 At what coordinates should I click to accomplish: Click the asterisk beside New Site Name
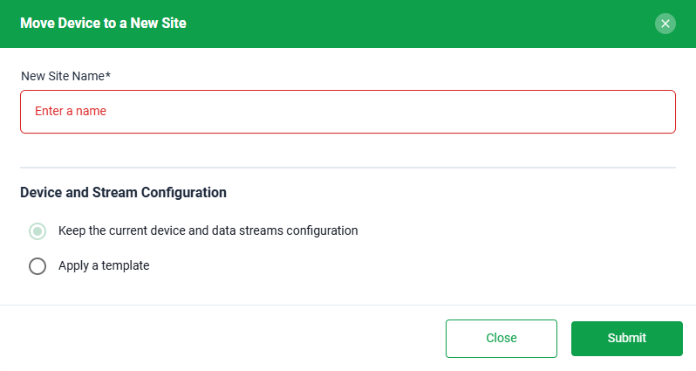click(x=108, y=74)
